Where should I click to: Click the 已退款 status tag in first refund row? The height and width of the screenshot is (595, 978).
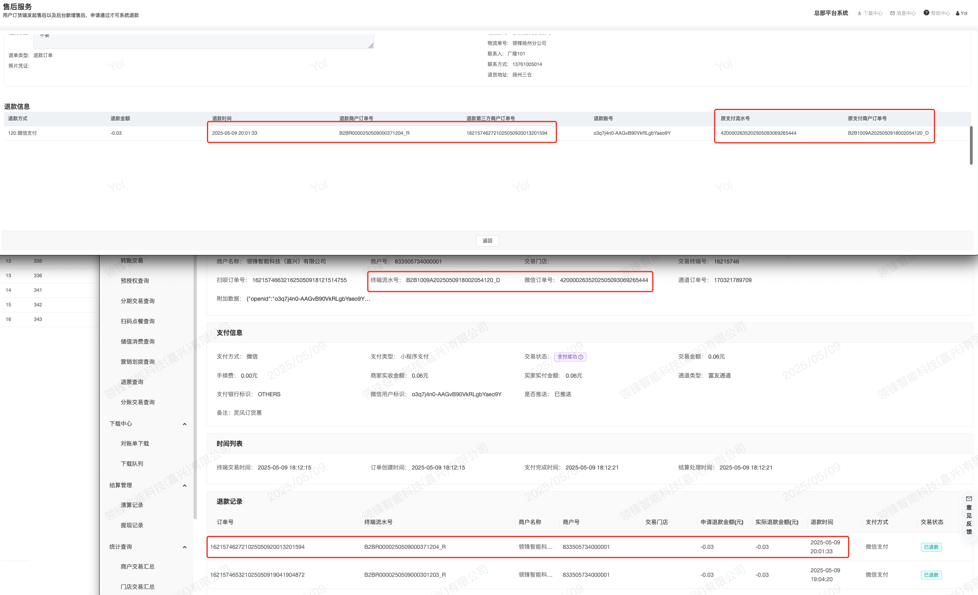click(x=931, y=547)
